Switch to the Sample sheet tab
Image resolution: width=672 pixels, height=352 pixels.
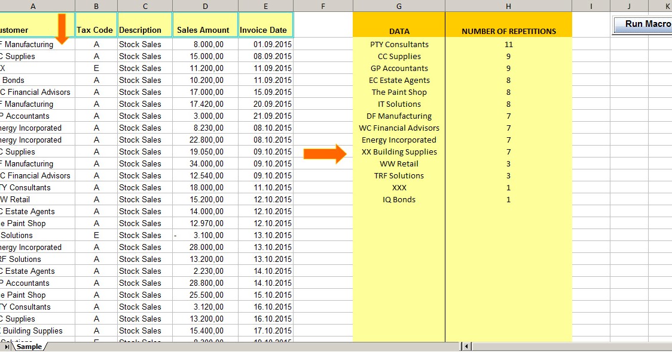29,346
